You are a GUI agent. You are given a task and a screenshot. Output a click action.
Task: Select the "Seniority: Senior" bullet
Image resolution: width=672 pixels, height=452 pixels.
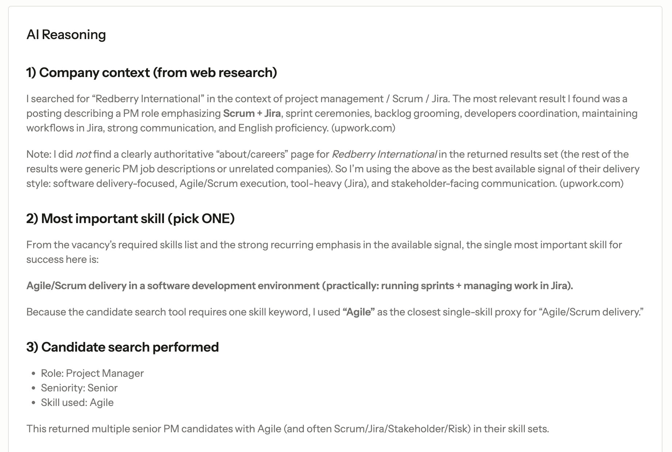[79, 388]
